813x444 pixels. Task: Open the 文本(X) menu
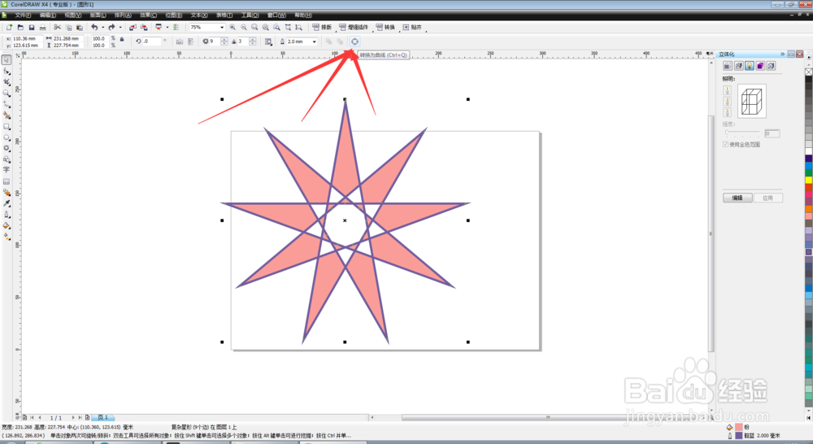pos(199,15)
